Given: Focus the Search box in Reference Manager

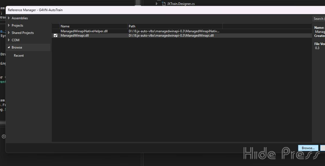Looking at the screenshot, I should click(x=318, y=19).
